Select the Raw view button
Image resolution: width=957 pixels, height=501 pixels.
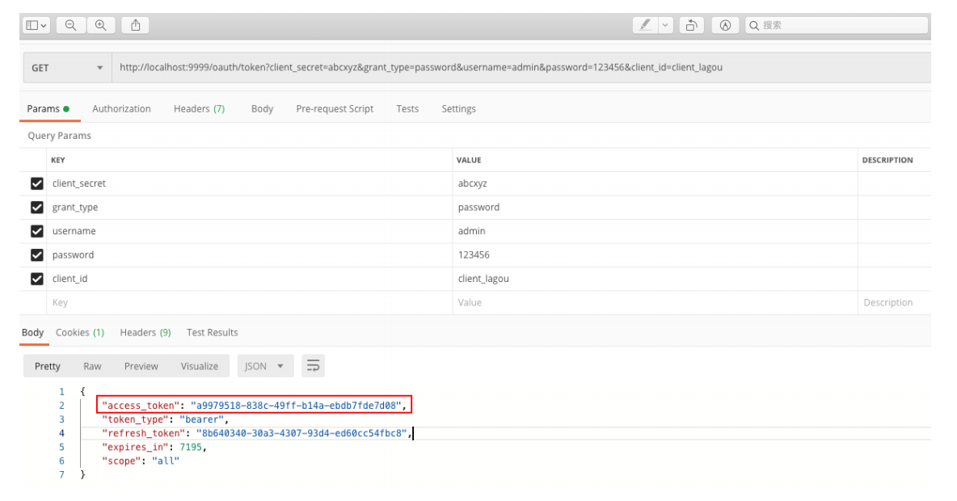click(92, 366)
